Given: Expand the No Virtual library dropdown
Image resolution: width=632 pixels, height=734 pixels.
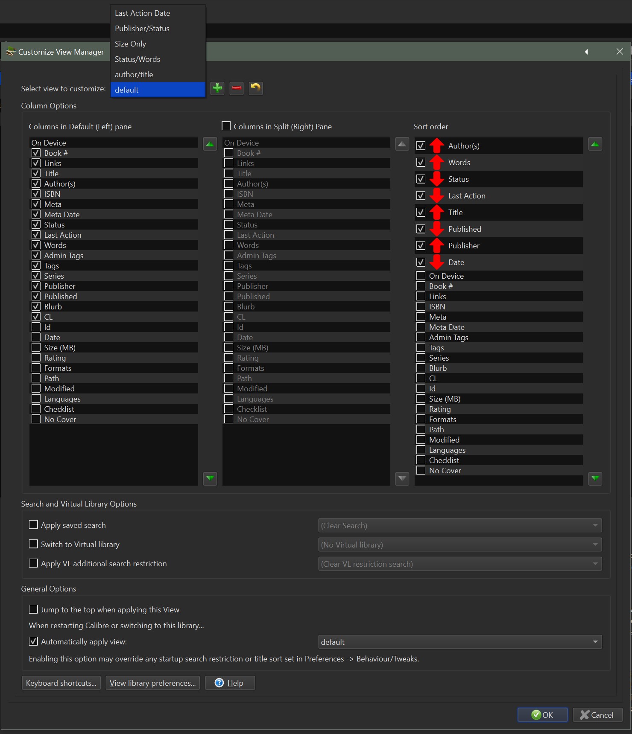Looking at the screenshot, I should (459, 545).
